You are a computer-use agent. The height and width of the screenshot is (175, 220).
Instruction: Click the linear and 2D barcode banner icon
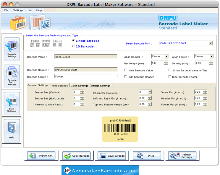pyautogui.click(x=40, y=22)
